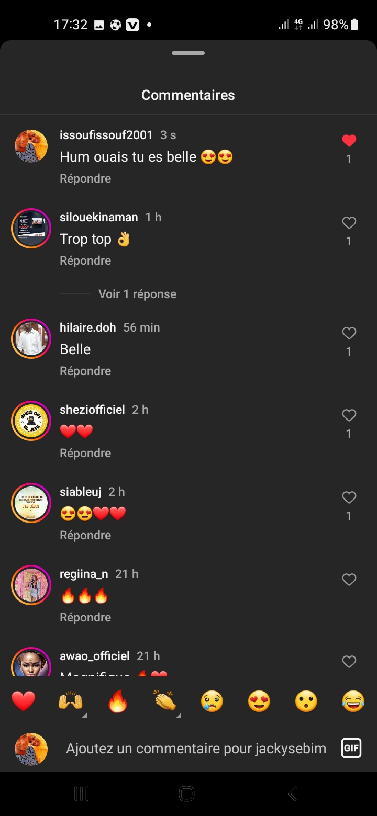Send the red heart quick reaction
The height and width of the screenshot is (816, 377).
(24, 701)
